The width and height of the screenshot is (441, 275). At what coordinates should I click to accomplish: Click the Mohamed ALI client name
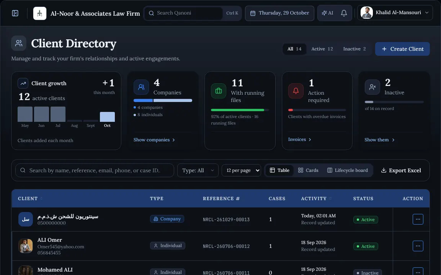pos(55,270)
